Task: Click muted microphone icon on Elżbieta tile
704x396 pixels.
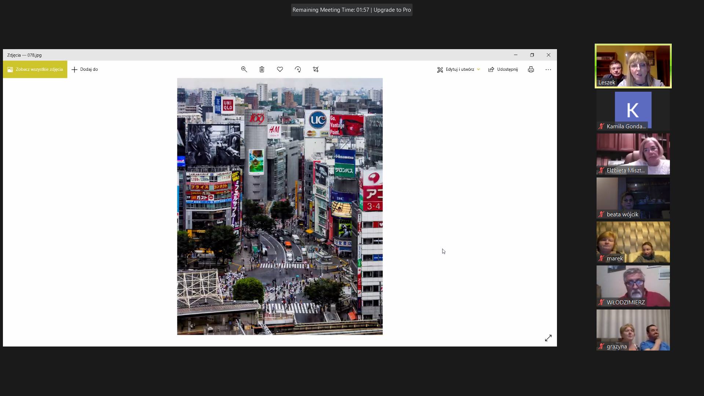Action: click(x=601, y=170)
